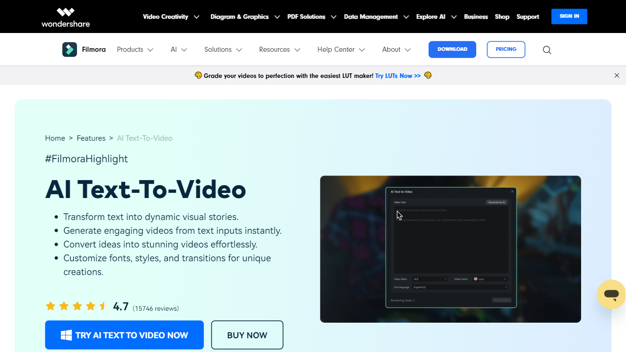626x352 pixels.
Task: Click the SIGN IN button
Action: point(569,16)
